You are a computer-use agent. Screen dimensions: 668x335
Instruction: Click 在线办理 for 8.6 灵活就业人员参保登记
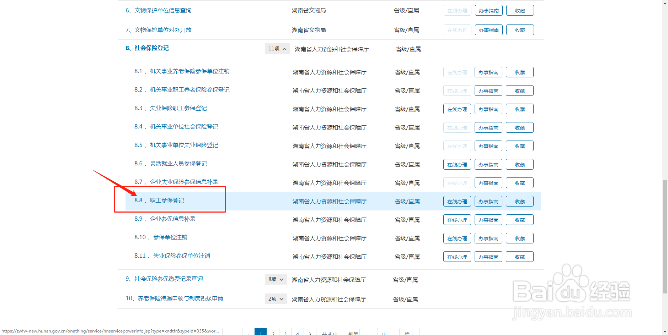click(457, 164)
